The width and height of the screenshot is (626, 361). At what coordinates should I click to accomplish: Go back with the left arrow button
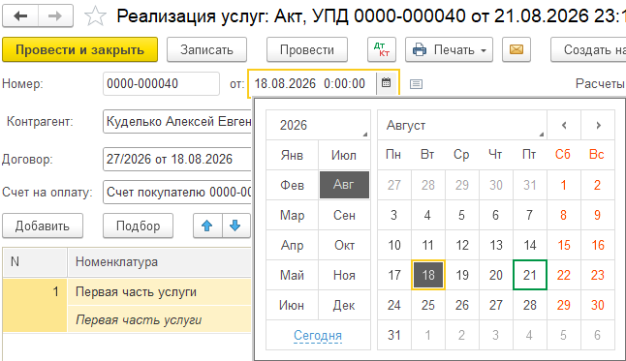pyautogui.click(x=20, y=15)
